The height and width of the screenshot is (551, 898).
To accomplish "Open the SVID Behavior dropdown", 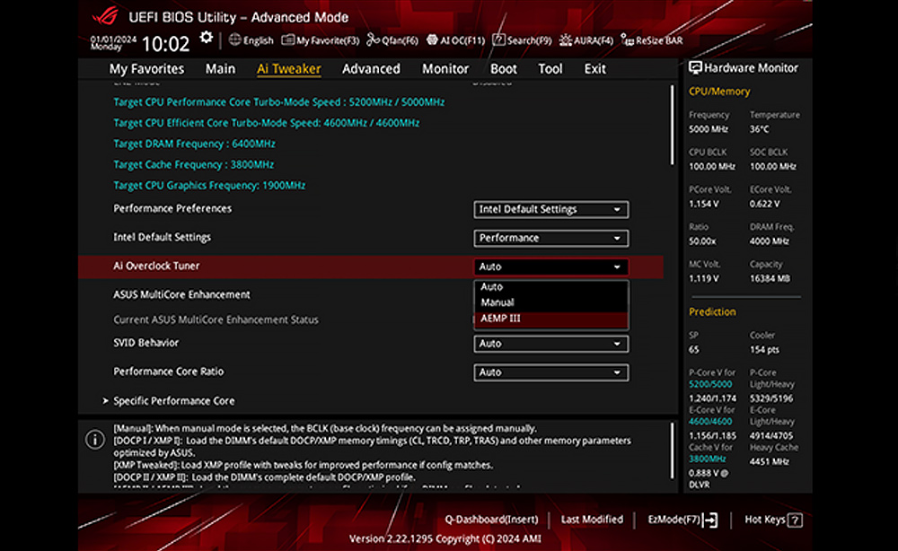I will tap(551, 344).
